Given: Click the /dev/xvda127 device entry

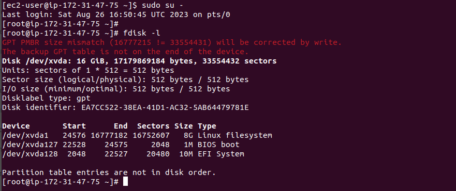Looking at the screenshot, I should tap(30, 145).
